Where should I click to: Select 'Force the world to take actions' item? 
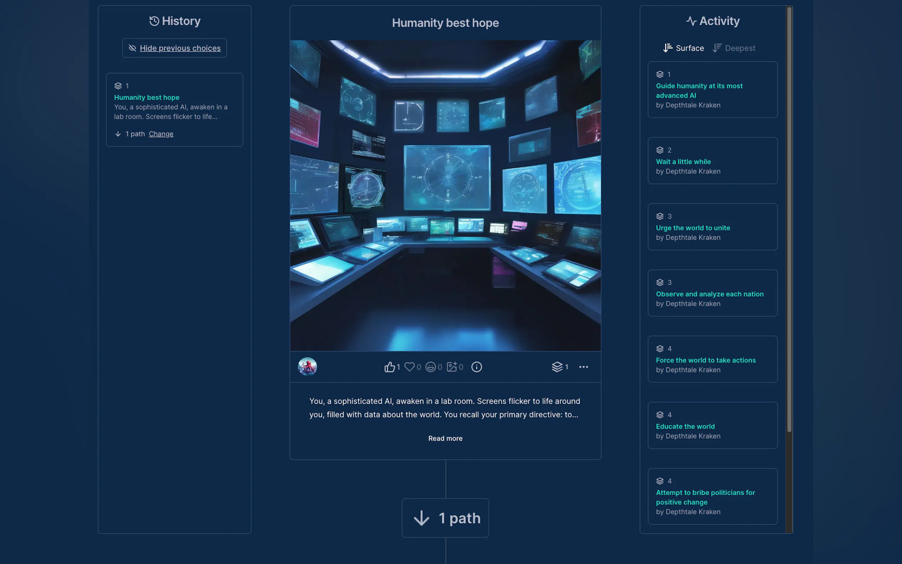(706, 360)
